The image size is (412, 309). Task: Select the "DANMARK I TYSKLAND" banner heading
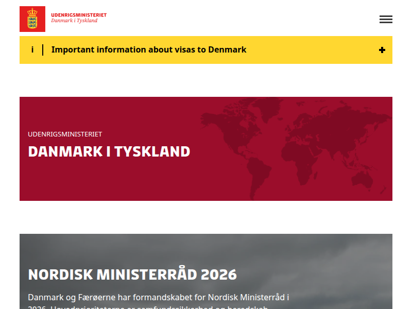[109, 151]
